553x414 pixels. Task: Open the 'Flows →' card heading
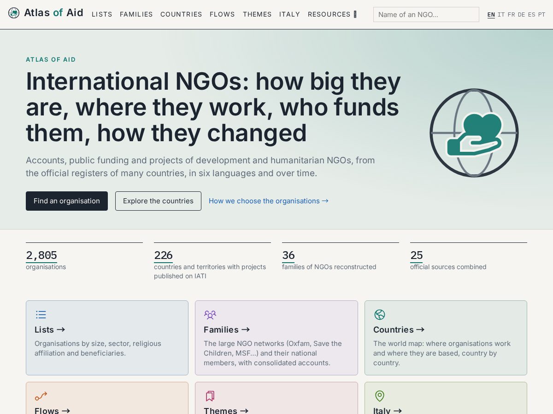click(53, 410)
